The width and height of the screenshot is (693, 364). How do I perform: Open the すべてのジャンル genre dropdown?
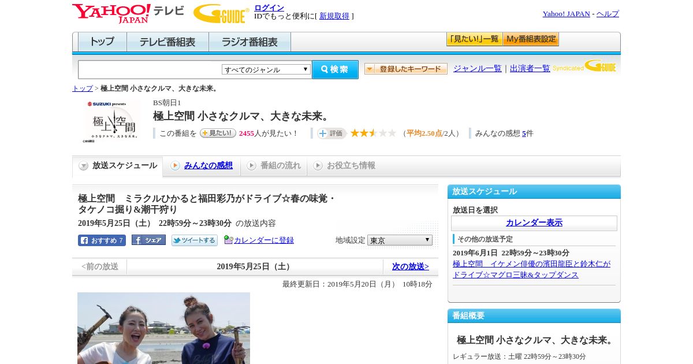coord(266,69)
